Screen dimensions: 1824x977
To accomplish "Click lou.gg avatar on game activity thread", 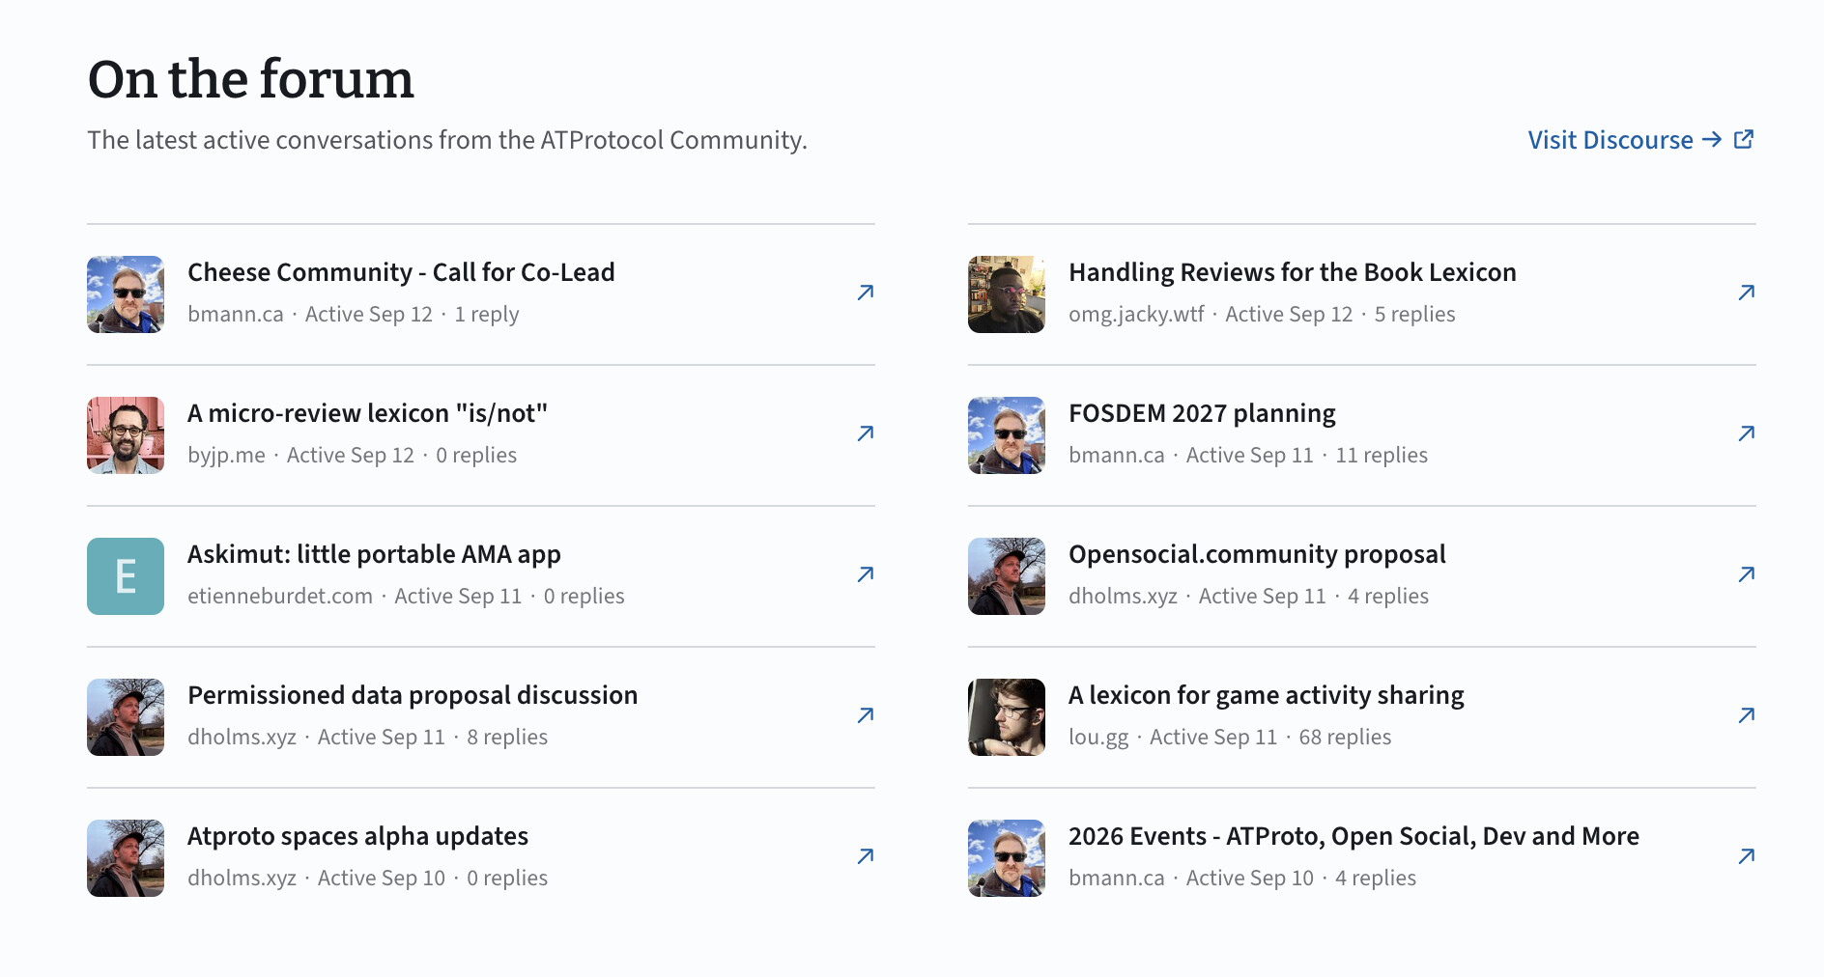I will pos(1007,717).
